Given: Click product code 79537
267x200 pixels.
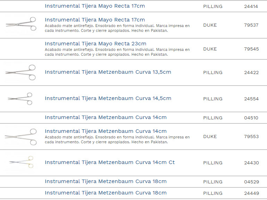Looking at the screenshot, I should (x=251, y=25).
